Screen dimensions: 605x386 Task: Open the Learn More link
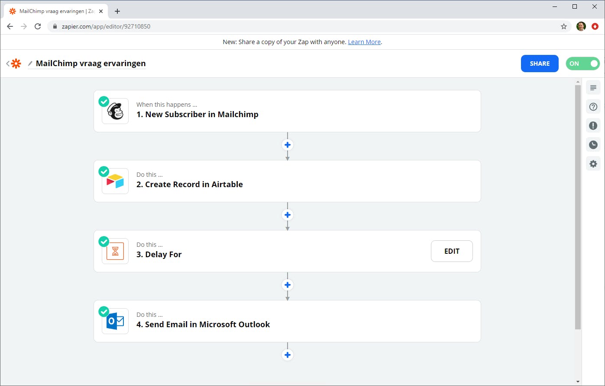(364, 42)
